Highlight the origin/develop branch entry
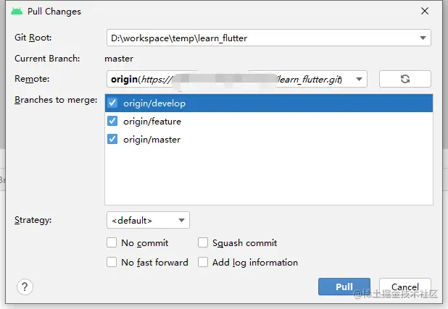The height and width of the screenshot is (309, 448). pos(154,103)
